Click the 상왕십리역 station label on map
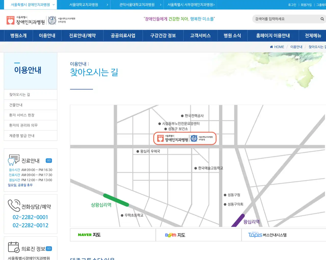Image resolution: width=326 pixels, height=260 pixels. (101, 205)
